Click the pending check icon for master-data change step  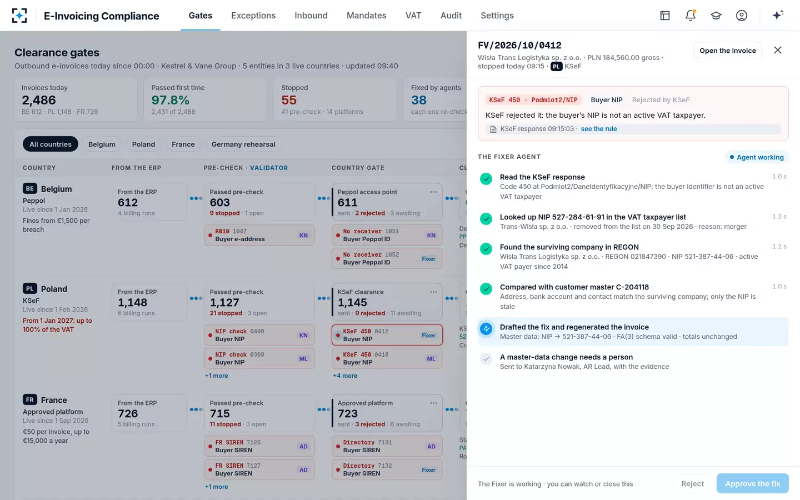tap(486, 358)
